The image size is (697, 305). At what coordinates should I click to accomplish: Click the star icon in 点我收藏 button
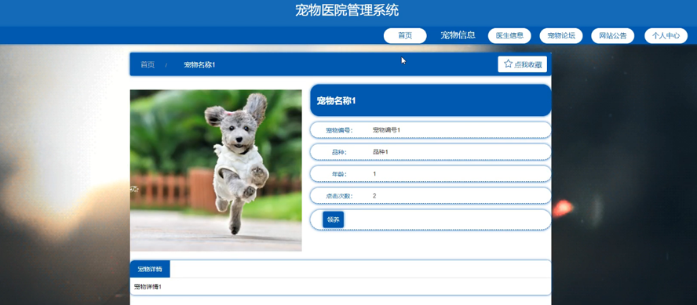pos(508,64)
